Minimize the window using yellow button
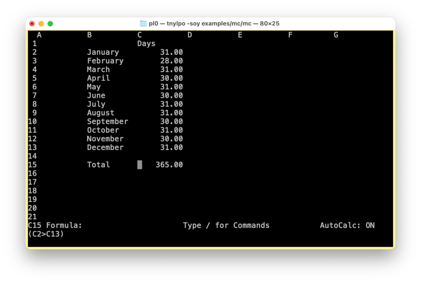Screen dimensions: 421x283 pos(41,24)
